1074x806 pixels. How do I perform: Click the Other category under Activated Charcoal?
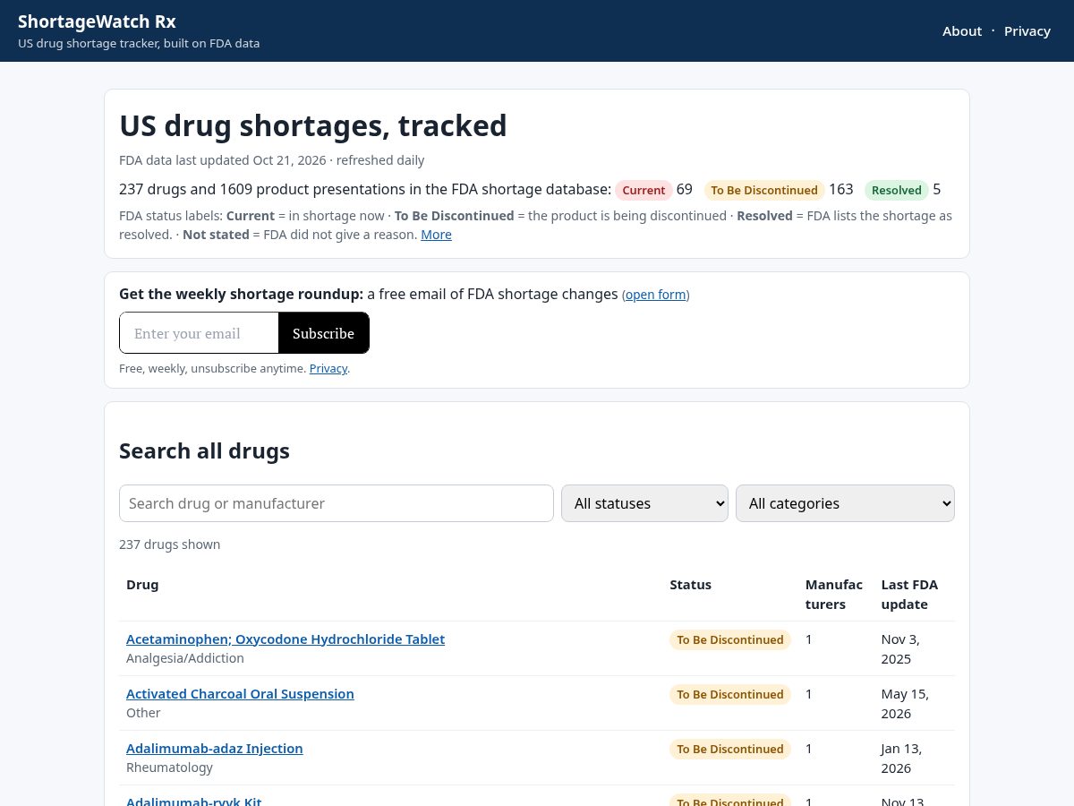point(143,713)
